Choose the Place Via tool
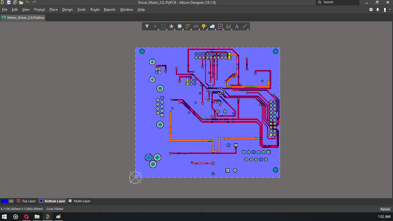The height and width of the screenshot is (221, 393). [x=204, y=26]
